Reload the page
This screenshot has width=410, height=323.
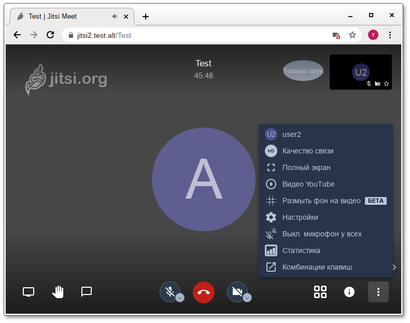point(50,35)
